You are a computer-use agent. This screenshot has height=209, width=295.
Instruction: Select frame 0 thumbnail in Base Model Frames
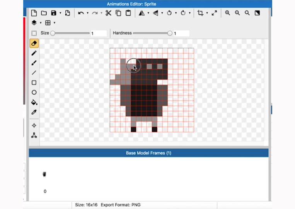point(44,174)
